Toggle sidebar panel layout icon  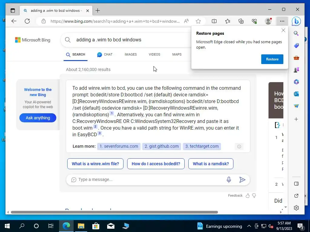coord(296,184)
